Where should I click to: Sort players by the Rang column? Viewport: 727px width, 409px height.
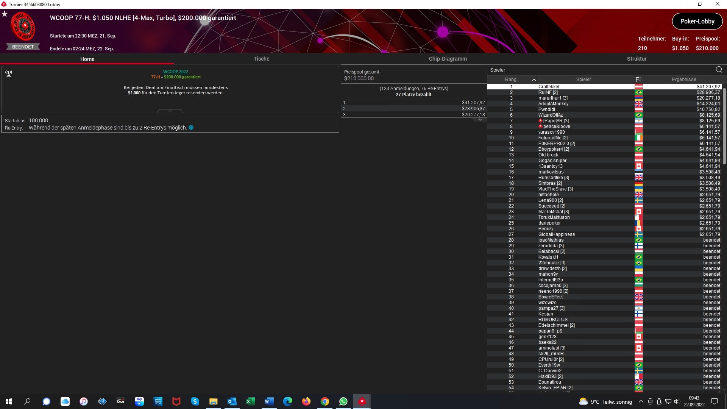coord(511,80)
